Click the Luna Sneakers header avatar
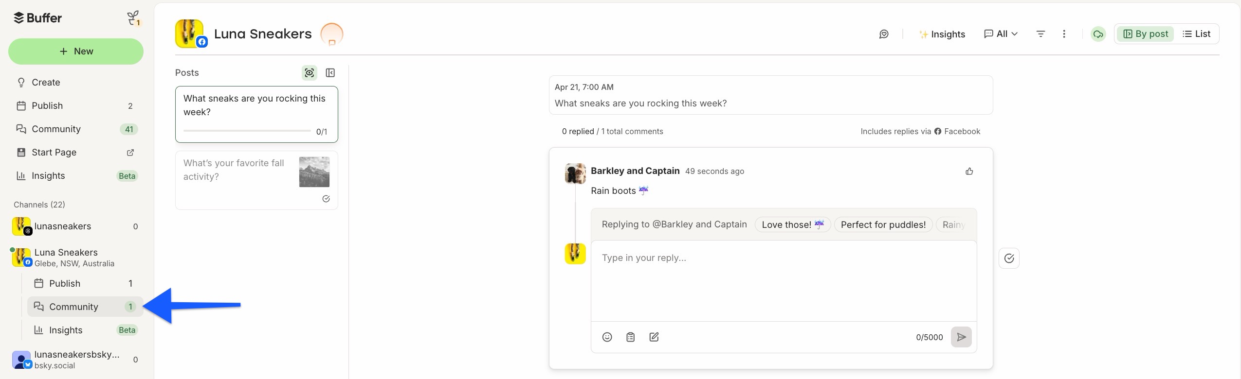 tap(190, 34)
